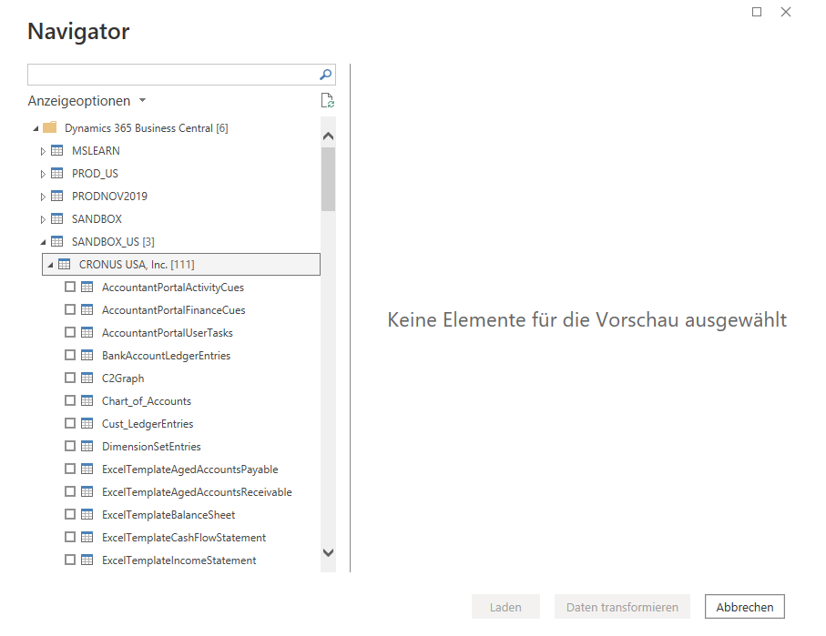
Task: Tick the AccountantPortalUserTasks checkbox
Action: pos(70,332)
